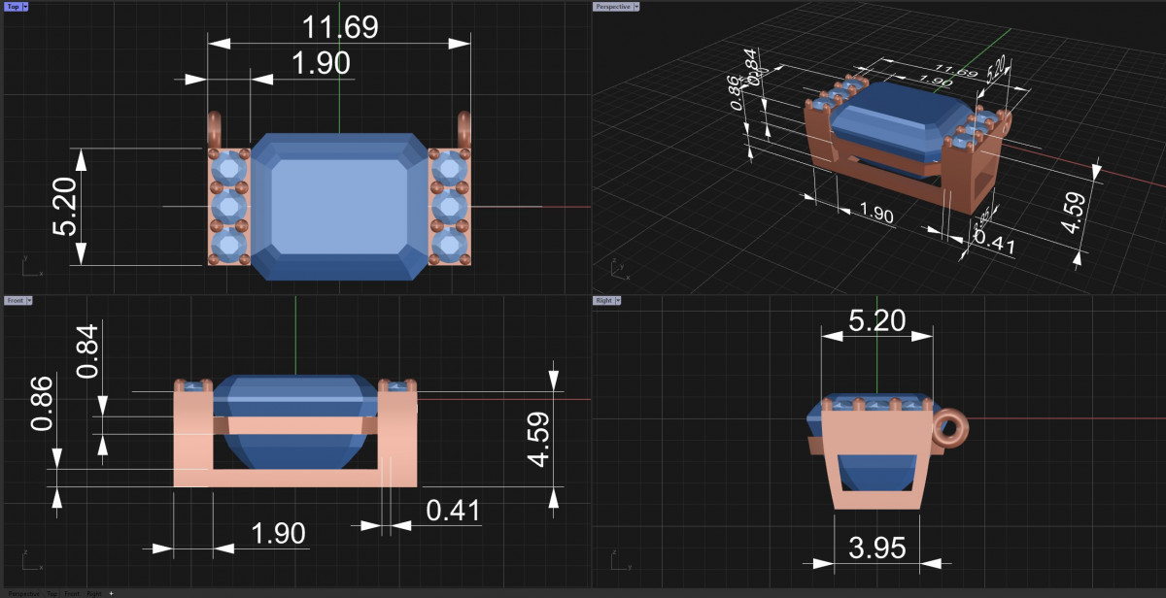Activate the Perspective viewport title label

click(611, 6)
